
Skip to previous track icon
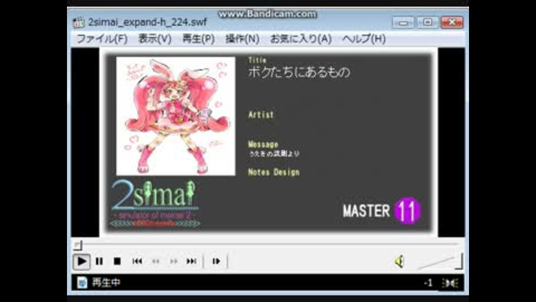[137, 261]
